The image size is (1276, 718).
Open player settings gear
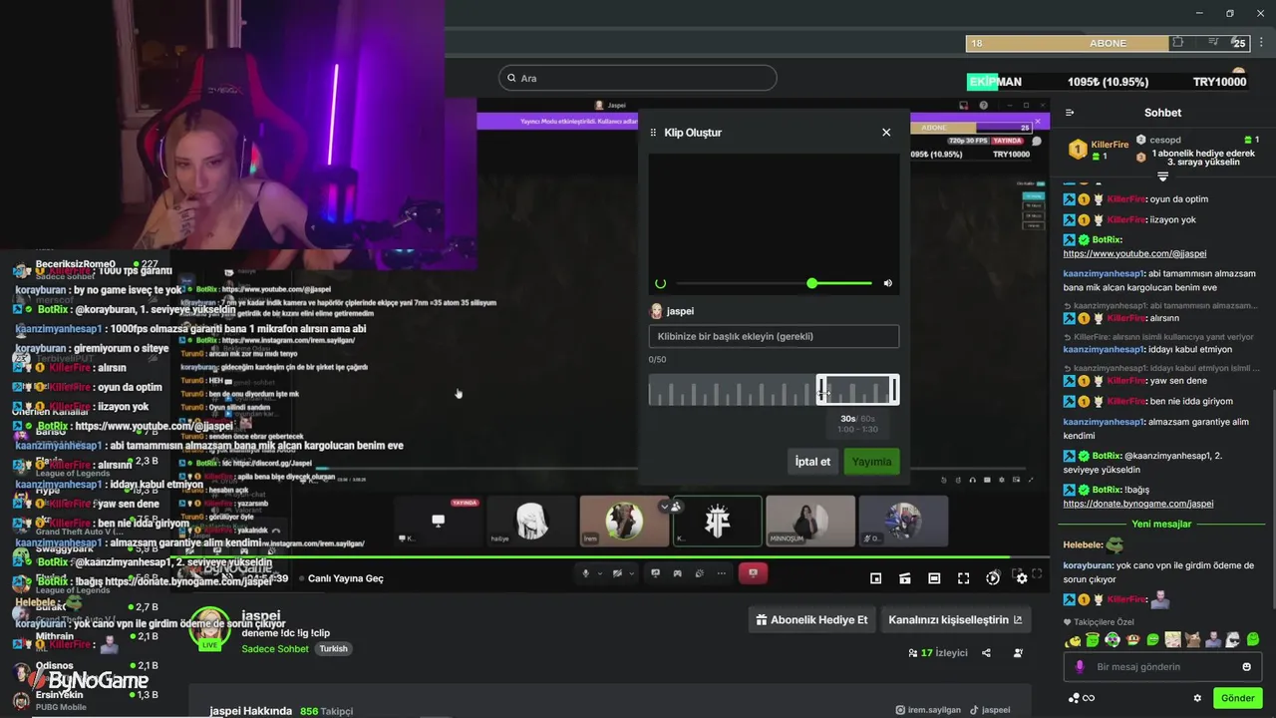[x=1022, y=578]
